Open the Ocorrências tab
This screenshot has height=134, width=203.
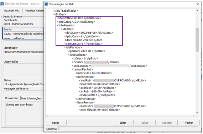click(x=12, y=98)
